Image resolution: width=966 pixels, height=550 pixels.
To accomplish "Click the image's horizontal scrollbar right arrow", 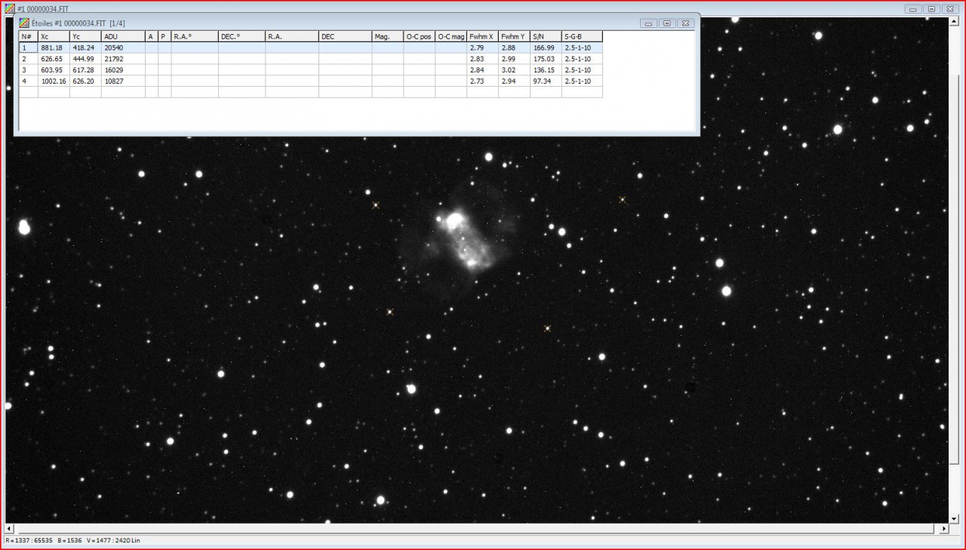I will point(943,529).
